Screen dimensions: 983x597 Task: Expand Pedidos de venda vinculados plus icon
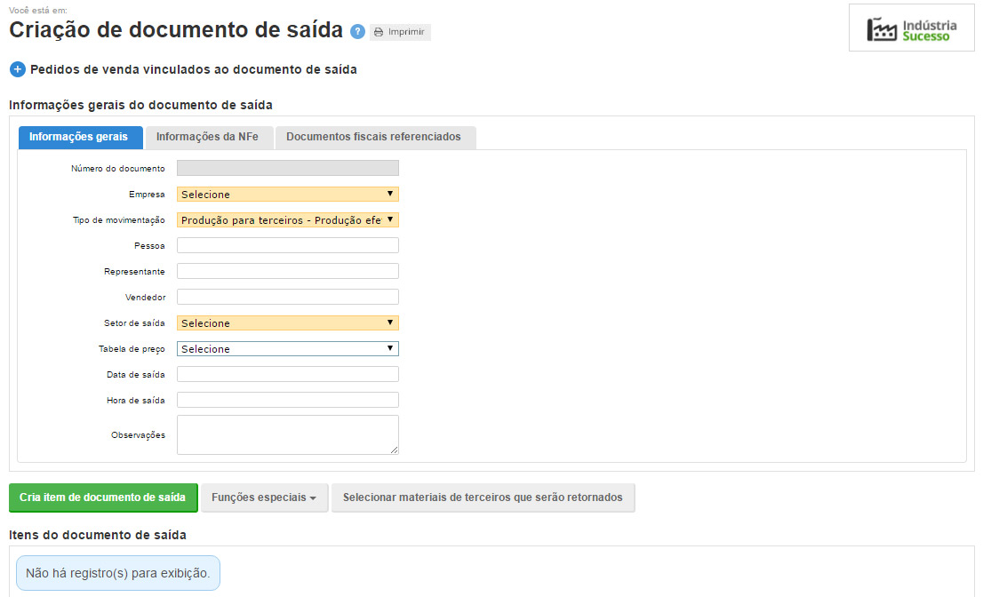[x=18, y=69]
